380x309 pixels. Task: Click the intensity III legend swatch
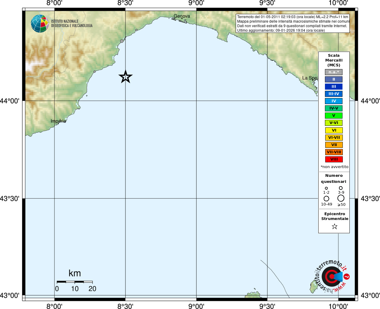click(334, 87)
